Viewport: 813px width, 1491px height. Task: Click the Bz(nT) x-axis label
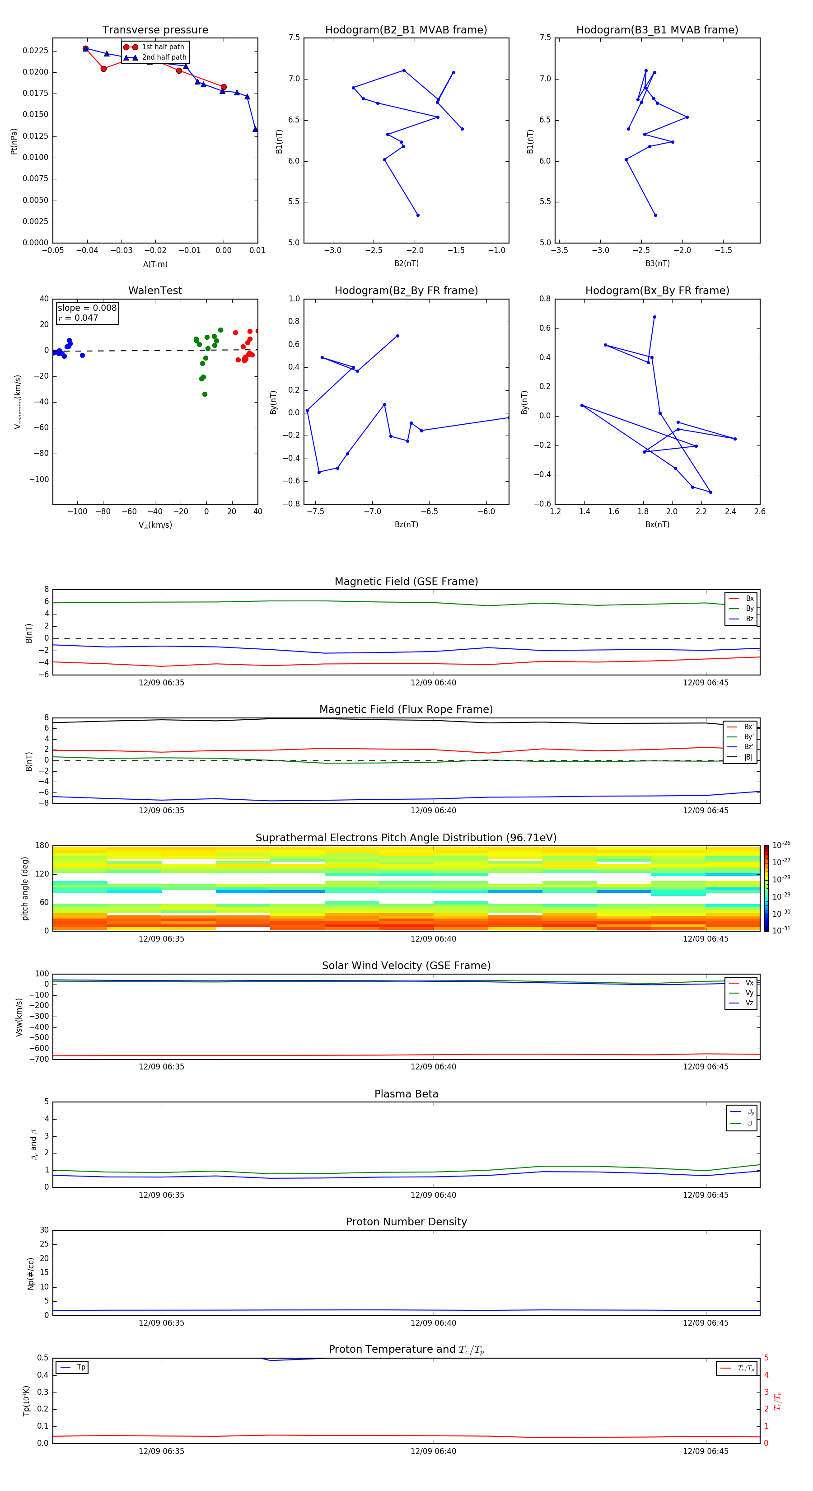(406, 525)
